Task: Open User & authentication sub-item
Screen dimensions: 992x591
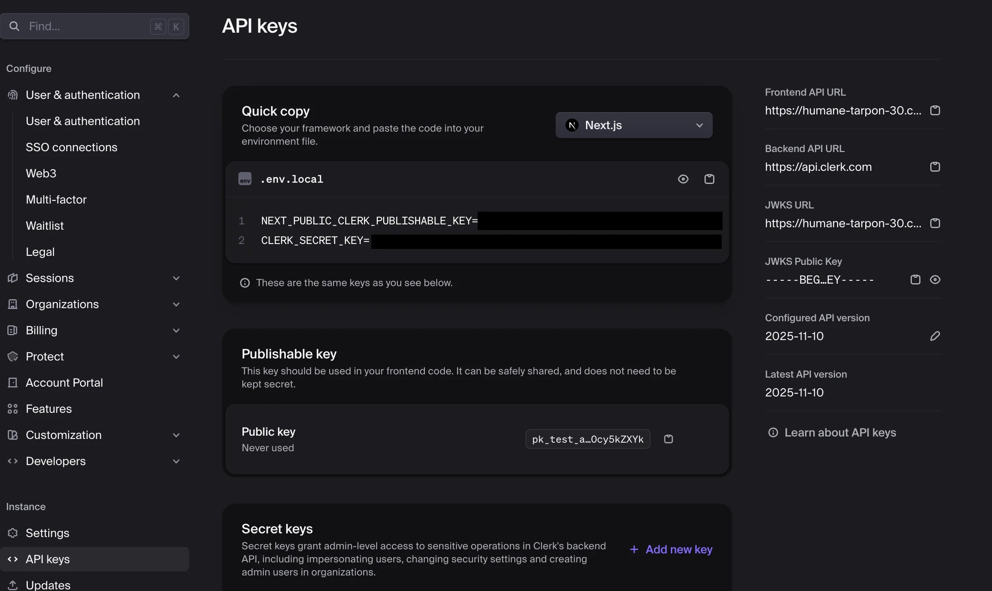Action: 83,121
